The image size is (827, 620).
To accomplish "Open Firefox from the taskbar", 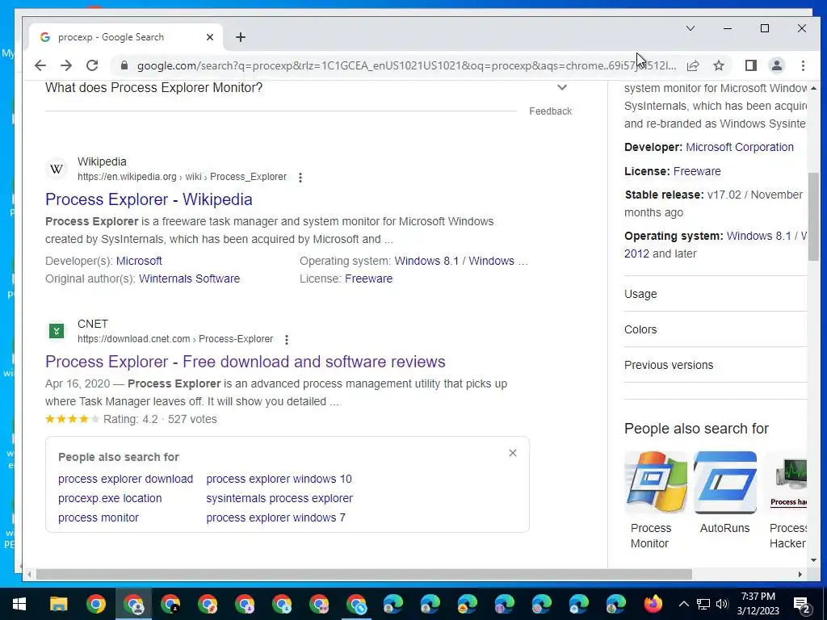I will tap(653, 604).
